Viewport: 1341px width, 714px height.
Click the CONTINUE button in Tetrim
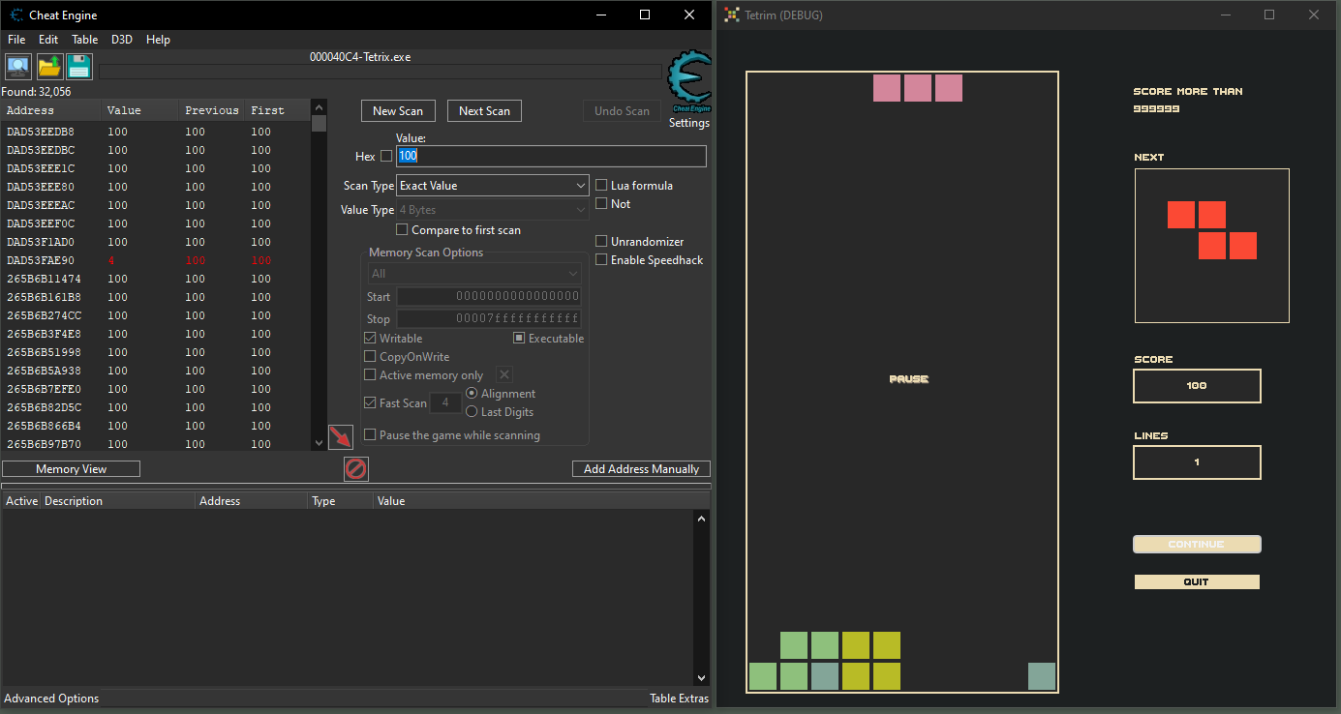click(1197, 544)
